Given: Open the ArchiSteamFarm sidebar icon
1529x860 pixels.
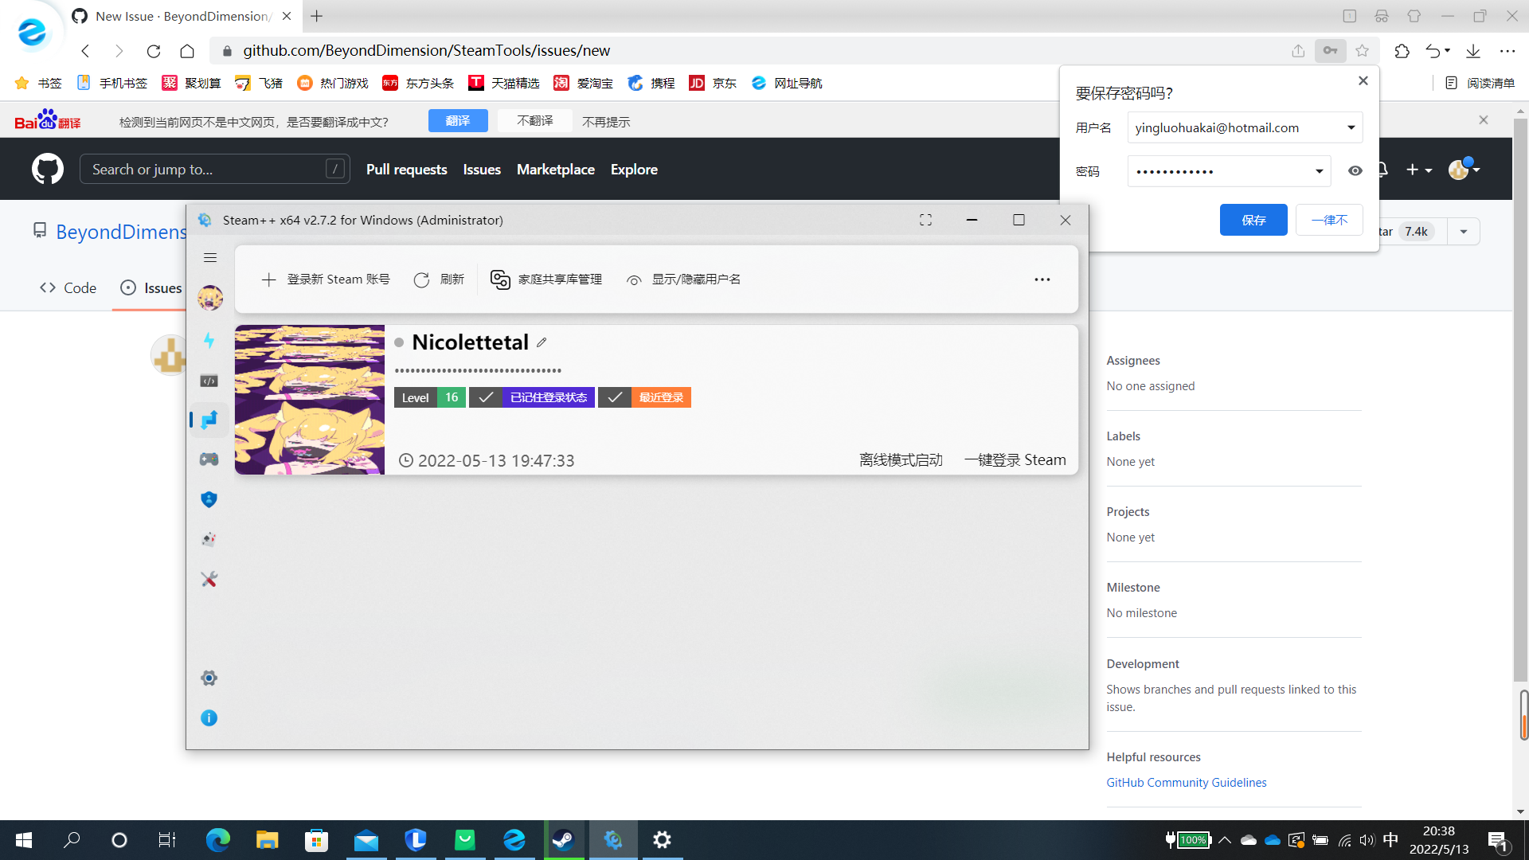Looking at the screenshot, I should tap(209, 539).
